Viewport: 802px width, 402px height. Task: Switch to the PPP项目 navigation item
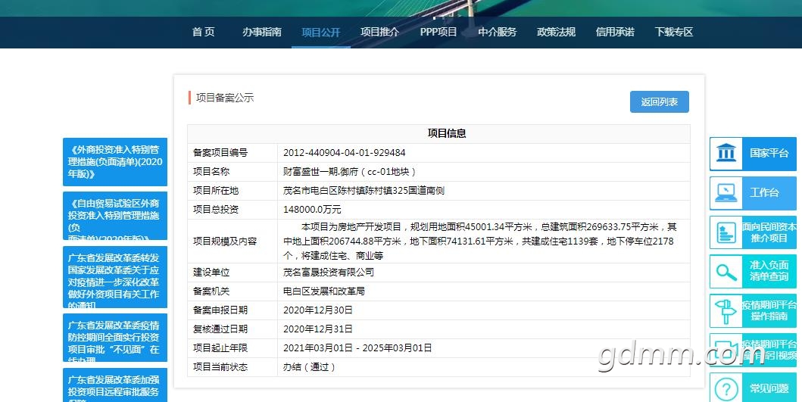[438, 32]
